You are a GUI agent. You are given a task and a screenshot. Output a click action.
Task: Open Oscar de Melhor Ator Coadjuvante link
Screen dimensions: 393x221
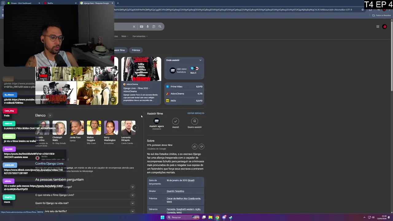[x=184, y=199]
